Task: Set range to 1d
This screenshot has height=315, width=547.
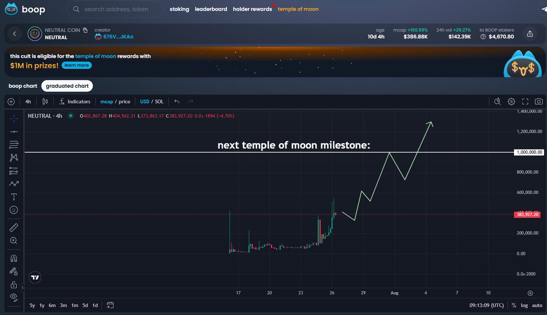Action: click(95, 305)
